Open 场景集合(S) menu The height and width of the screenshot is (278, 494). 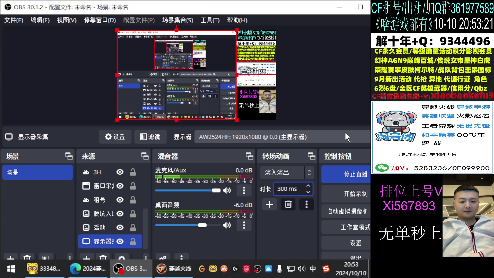[178, 20]
